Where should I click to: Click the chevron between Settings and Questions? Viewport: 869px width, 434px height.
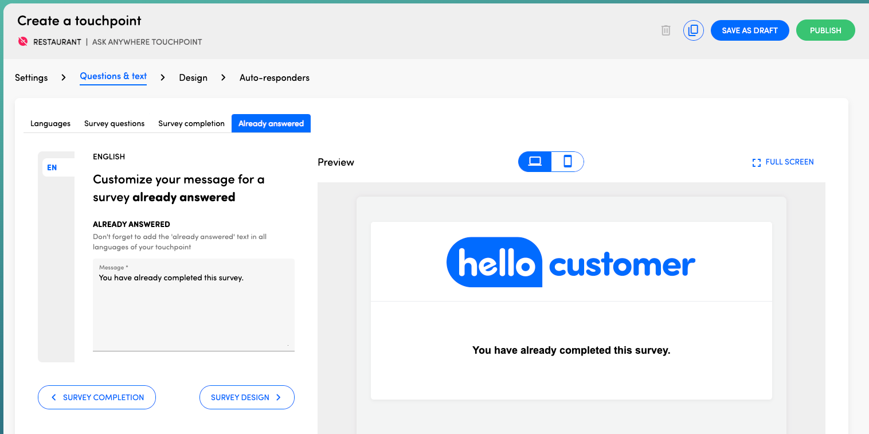64,77
